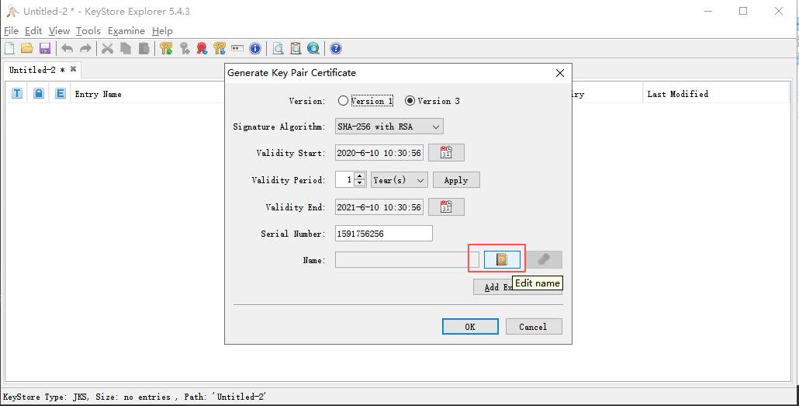Click the Undo arrow in the toolbar

(67, 48)
